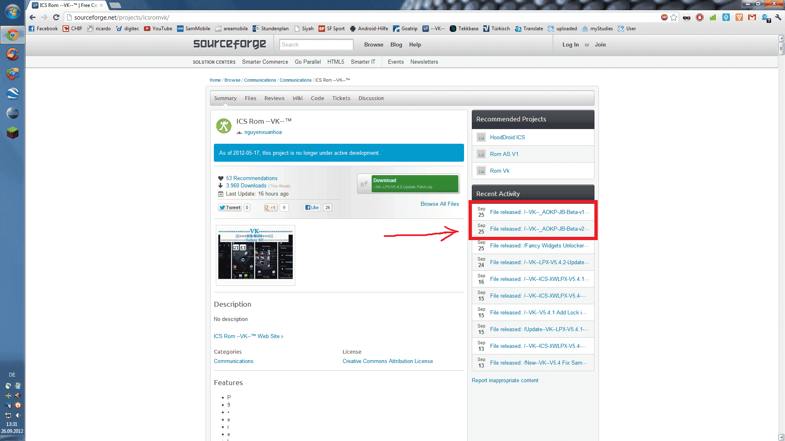Open the Reviews tab
The image size is (785, 441).
click(274, 98)
